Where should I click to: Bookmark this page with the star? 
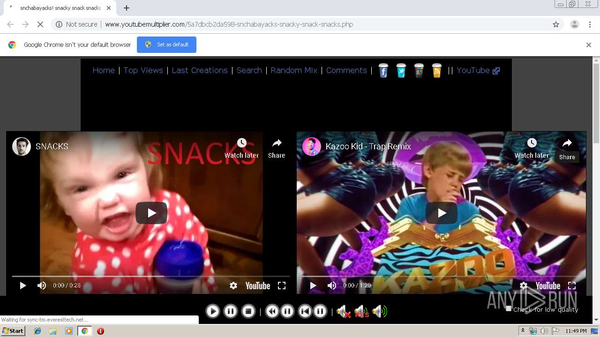tap(556, 24)
